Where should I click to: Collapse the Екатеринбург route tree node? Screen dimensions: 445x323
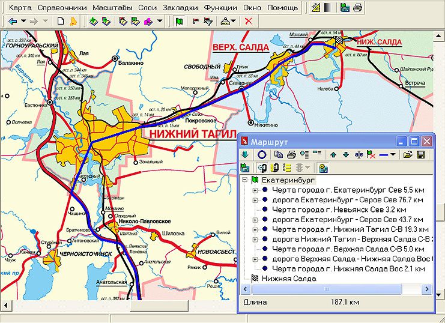(x=246, y=180)
